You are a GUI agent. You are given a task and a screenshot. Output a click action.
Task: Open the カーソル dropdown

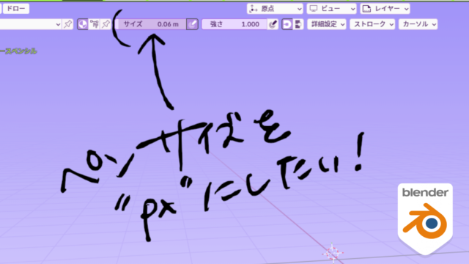(418, 24)
